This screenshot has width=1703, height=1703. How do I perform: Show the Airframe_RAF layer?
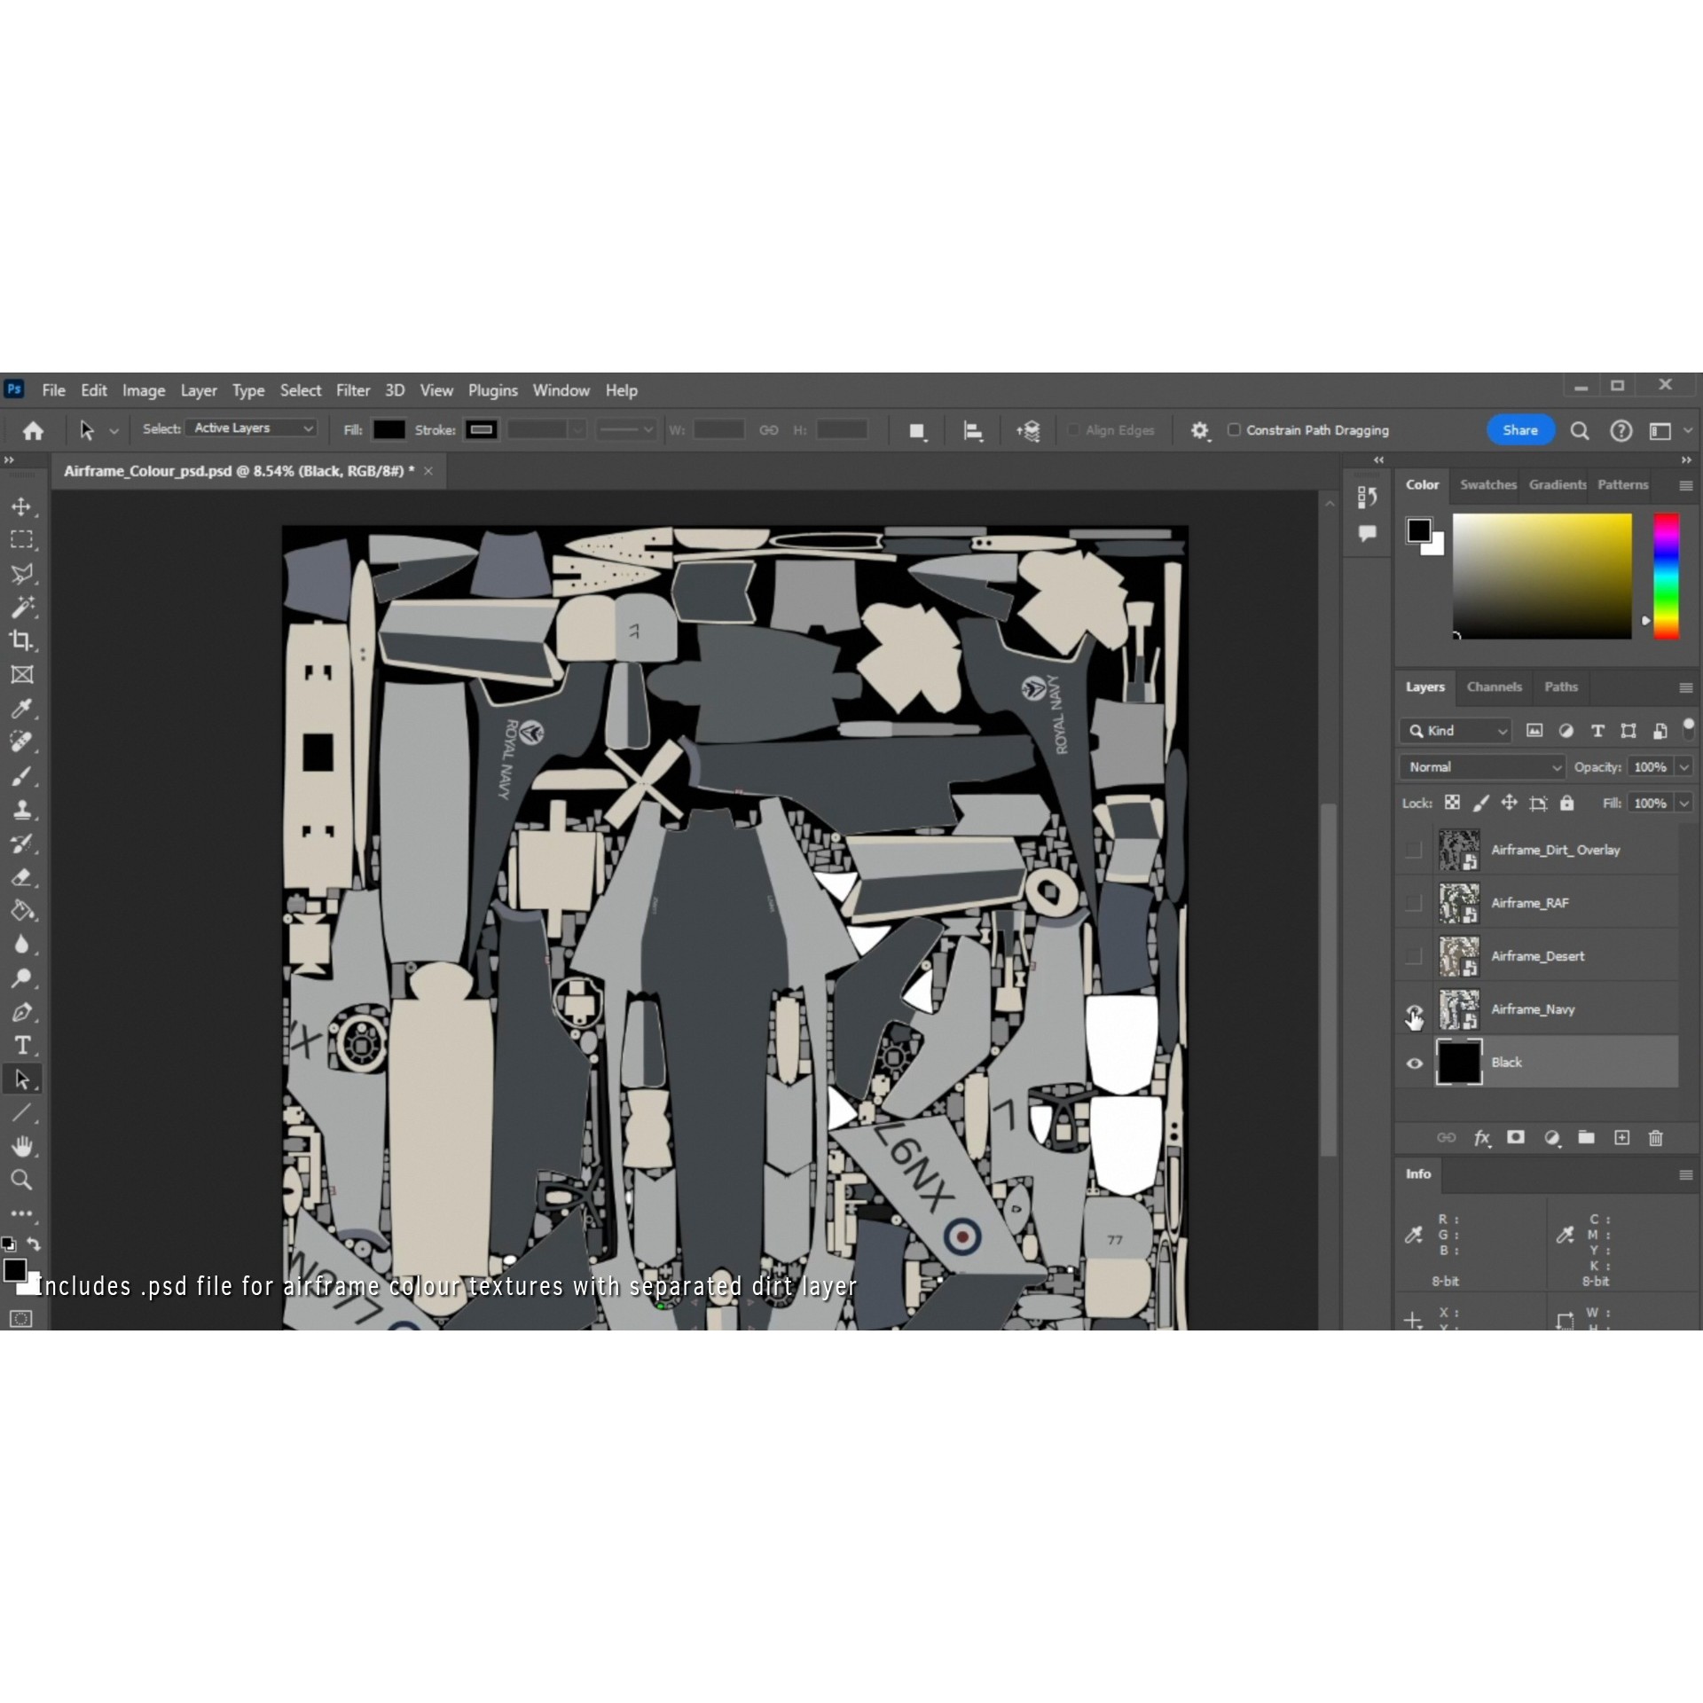(1414, 903)
